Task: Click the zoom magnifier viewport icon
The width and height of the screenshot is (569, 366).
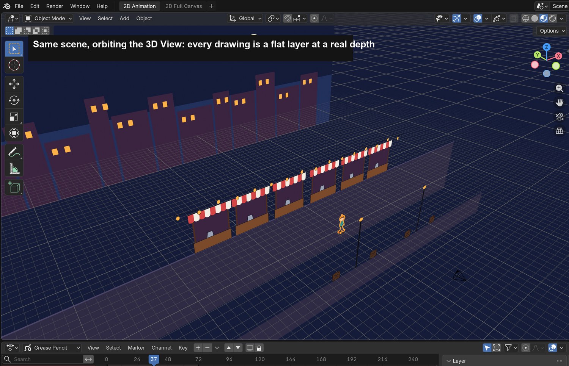Action: 560,88
